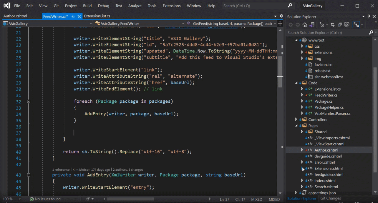Open the Git menu
This screenshot has height=203, width=378.
tap(56, 6)
